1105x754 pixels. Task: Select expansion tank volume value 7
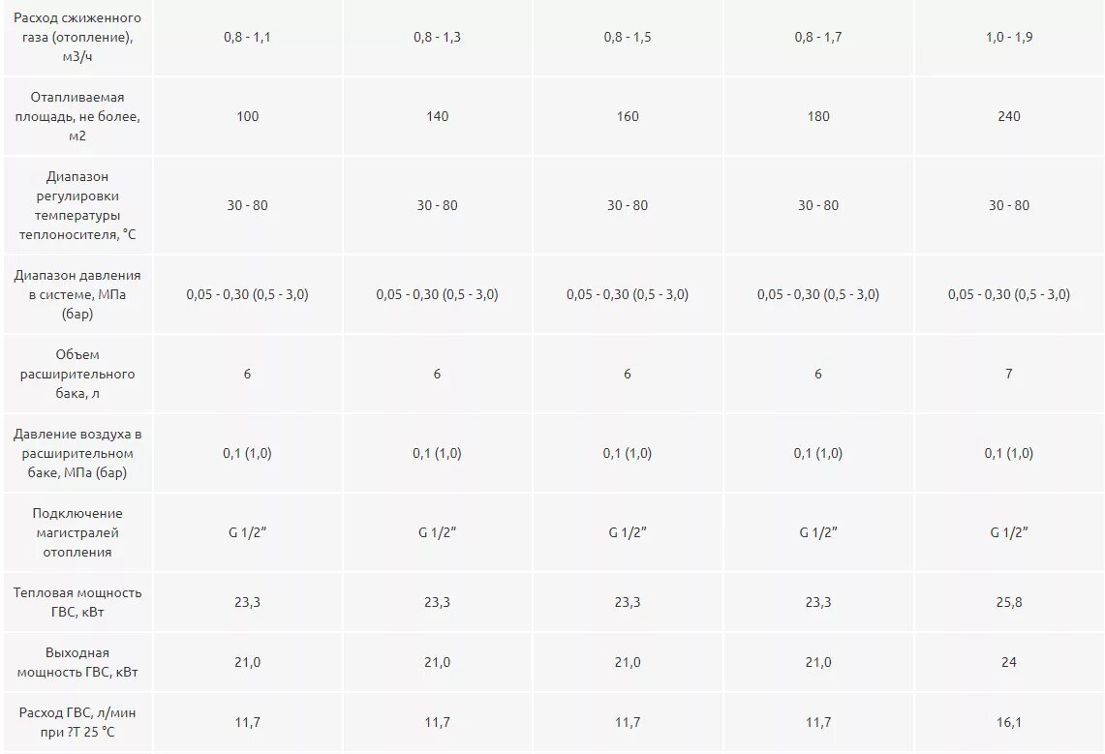[x=1008, y=373]
